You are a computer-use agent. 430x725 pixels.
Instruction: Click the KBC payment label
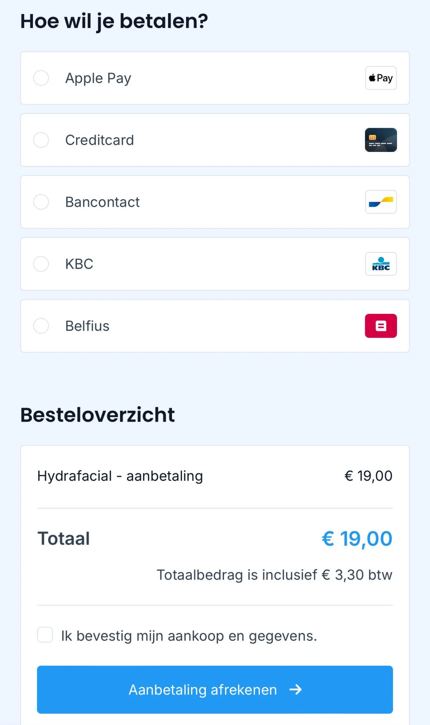click(79, 264)
